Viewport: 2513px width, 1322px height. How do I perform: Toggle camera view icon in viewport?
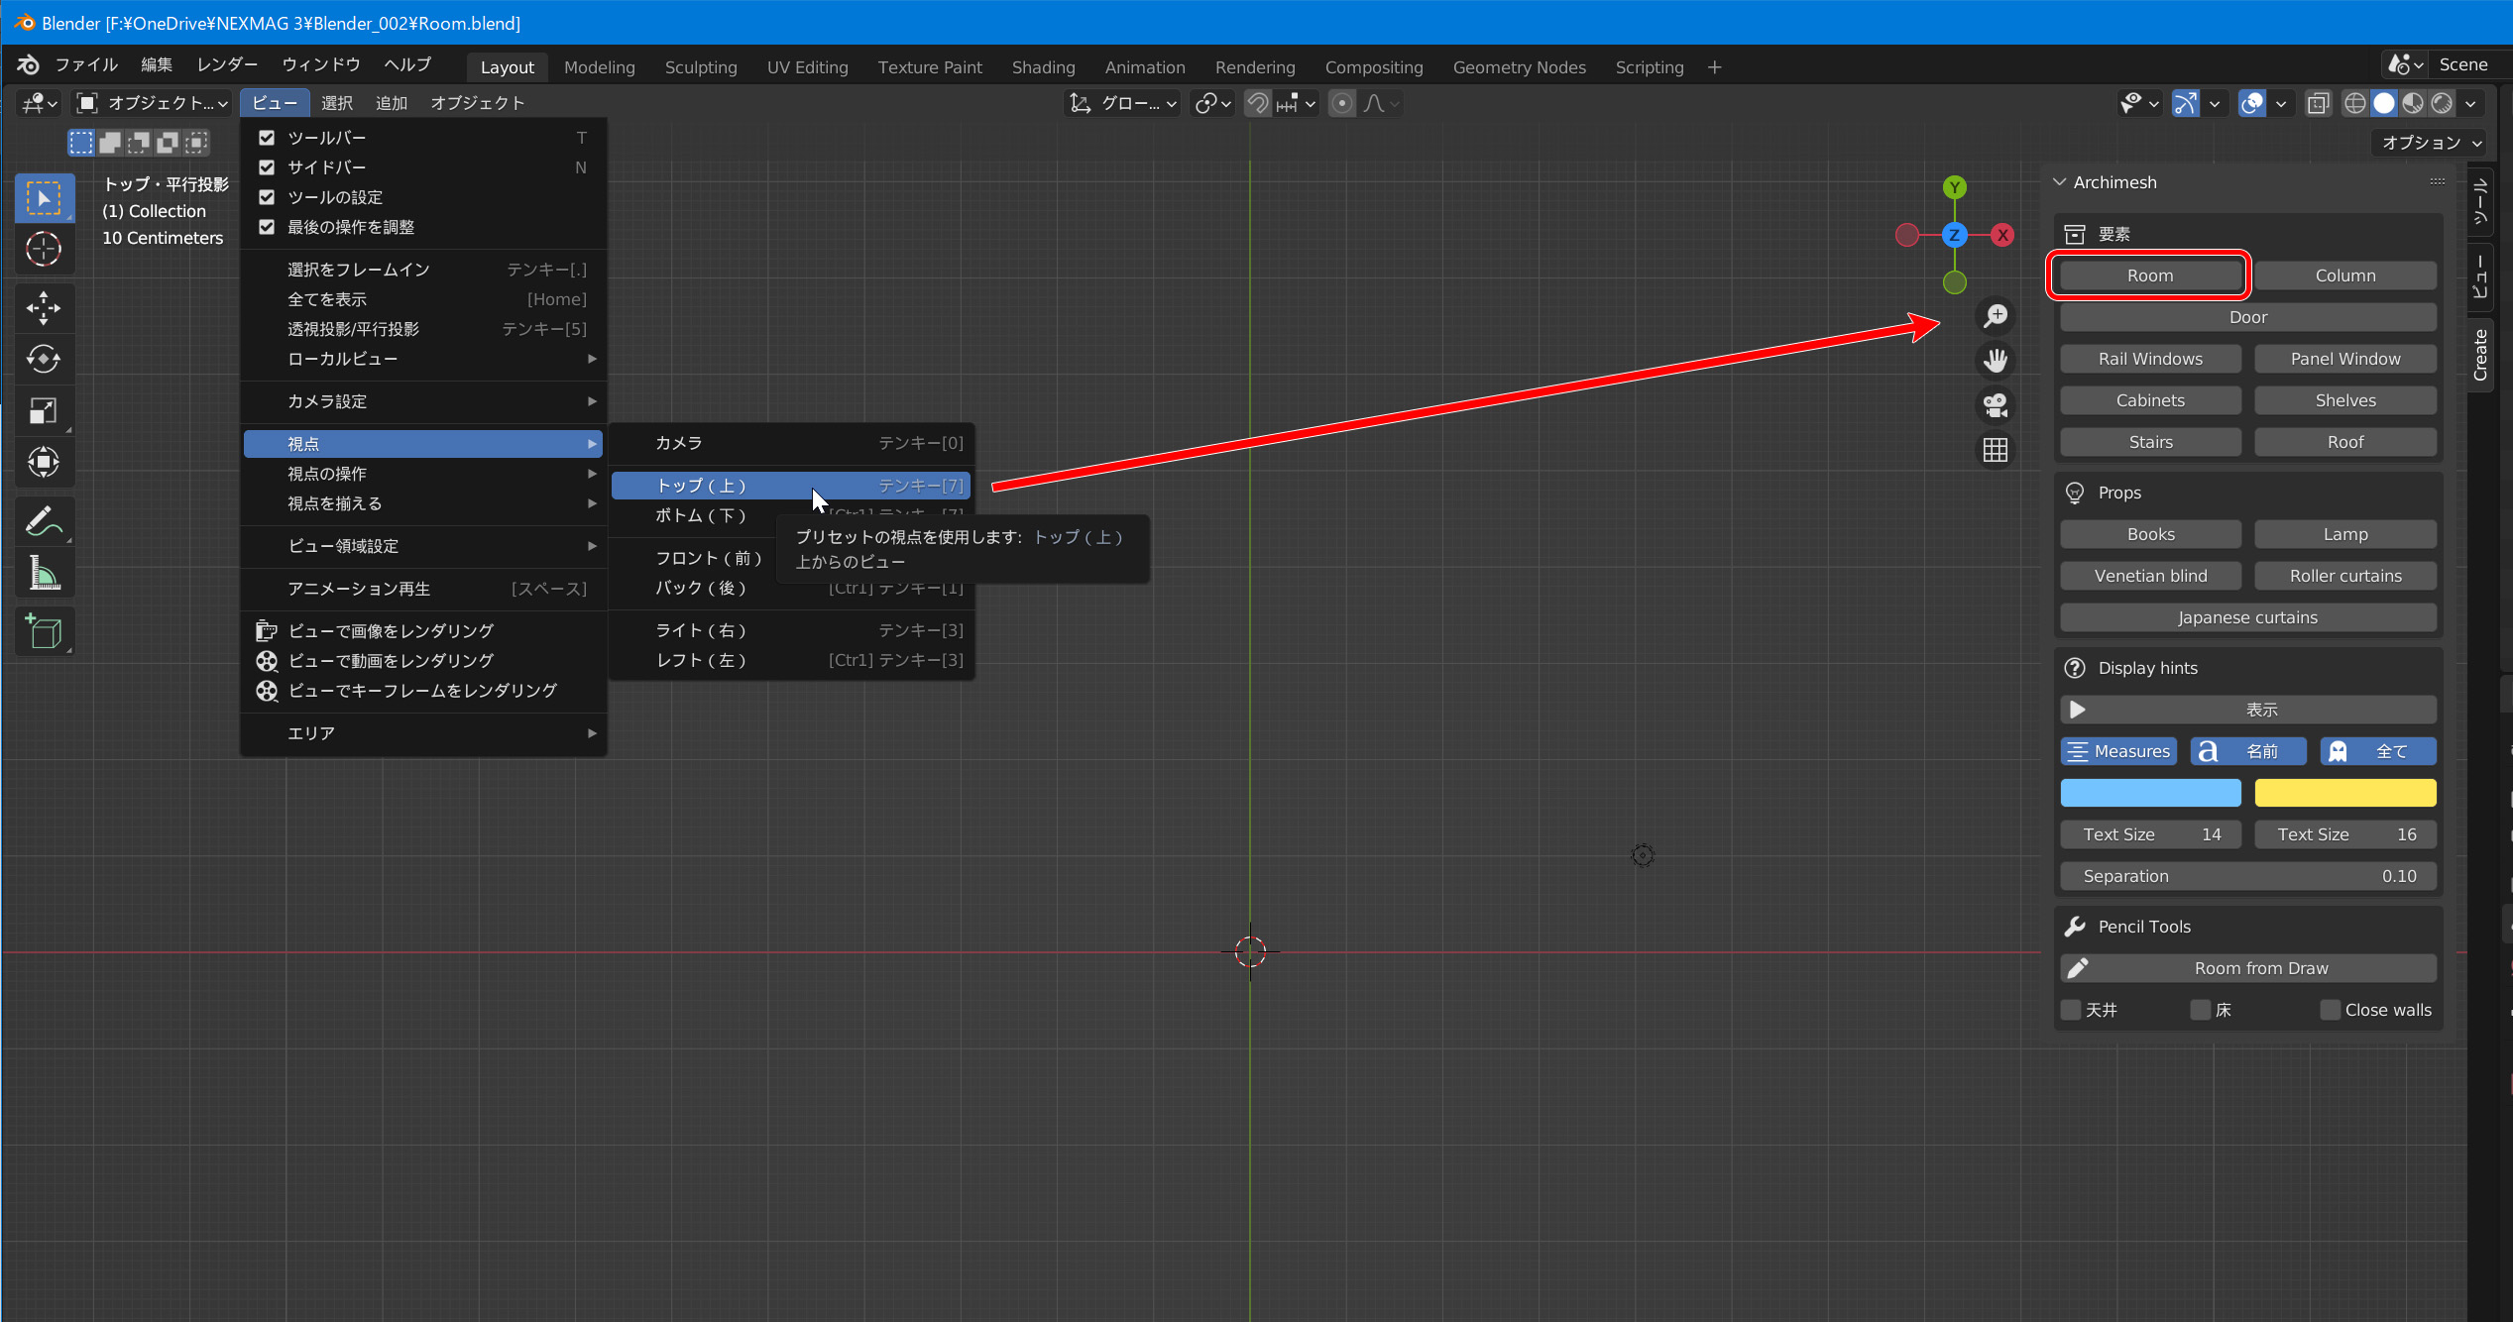[x=1995, y=405]
